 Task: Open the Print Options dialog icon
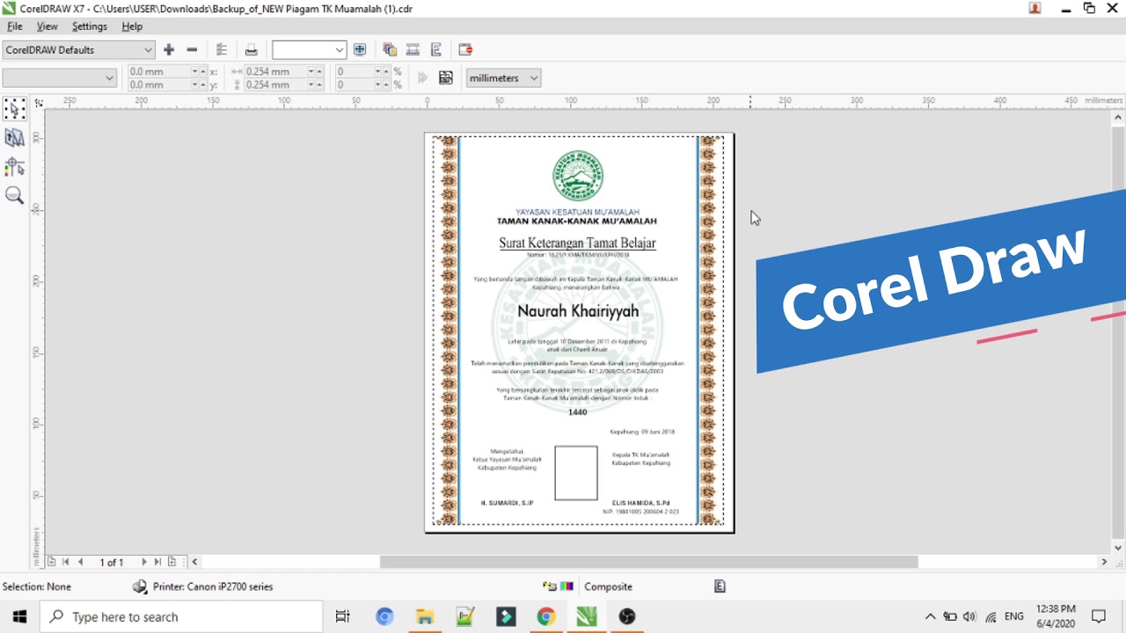pyautogui.click(x=222, y=50)
